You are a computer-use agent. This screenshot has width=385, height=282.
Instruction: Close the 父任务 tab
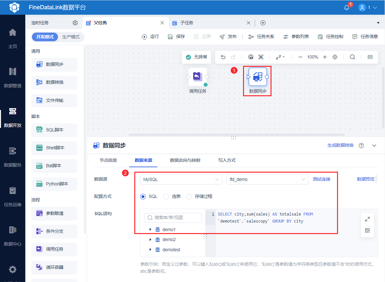(x=162, y=23)
